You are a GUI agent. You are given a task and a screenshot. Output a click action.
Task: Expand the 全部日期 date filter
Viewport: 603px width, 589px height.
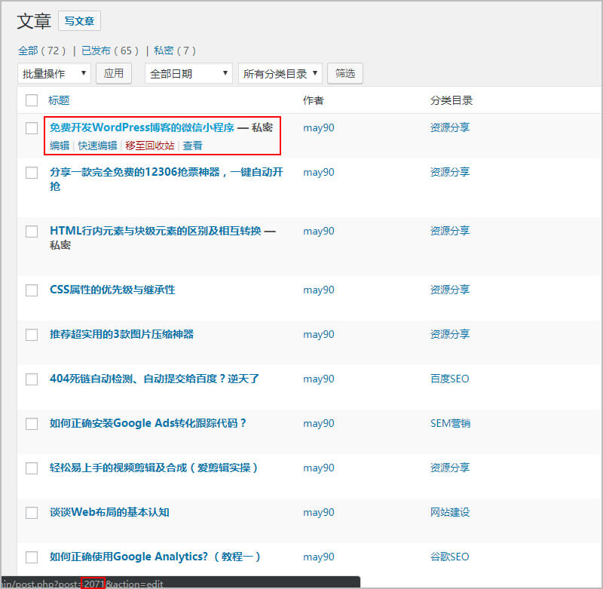click(188, 73)
